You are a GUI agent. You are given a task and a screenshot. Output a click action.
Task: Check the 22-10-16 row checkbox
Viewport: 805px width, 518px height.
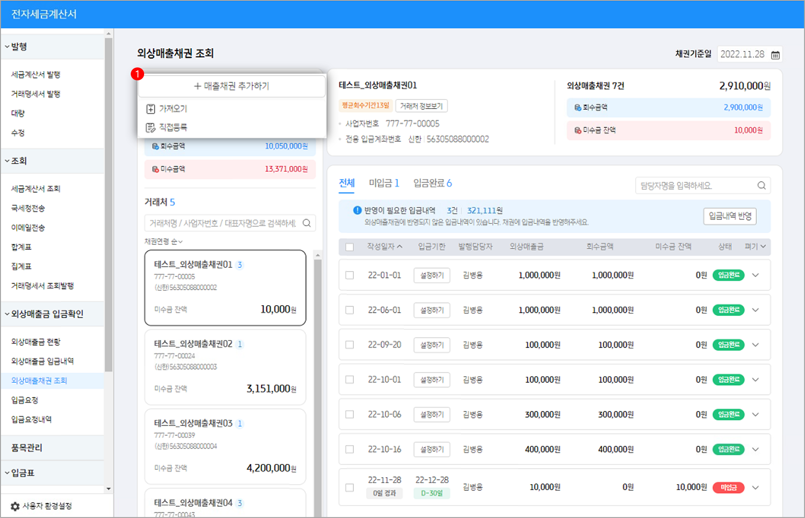pyautogui.click(x=350, y=449)
